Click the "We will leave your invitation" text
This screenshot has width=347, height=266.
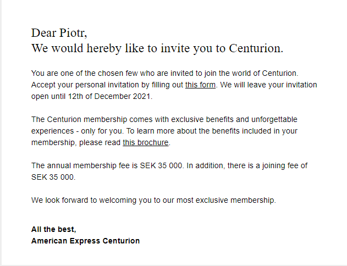pos(268,85)
